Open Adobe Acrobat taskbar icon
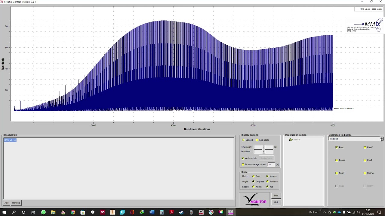Screen dimensions: 385x216 pyautogui.click(x=171, y=212)
